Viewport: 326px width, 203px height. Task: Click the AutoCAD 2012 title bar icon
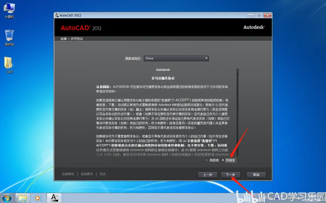57,15
